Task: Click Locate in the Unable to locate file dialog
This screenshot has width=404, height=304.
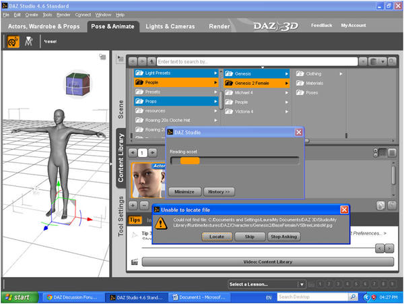Action: click(x=217, y=237)
